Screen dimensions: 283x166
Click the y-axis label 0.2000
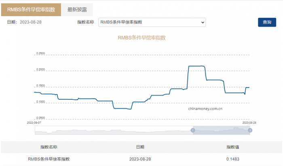coord(40,69)
